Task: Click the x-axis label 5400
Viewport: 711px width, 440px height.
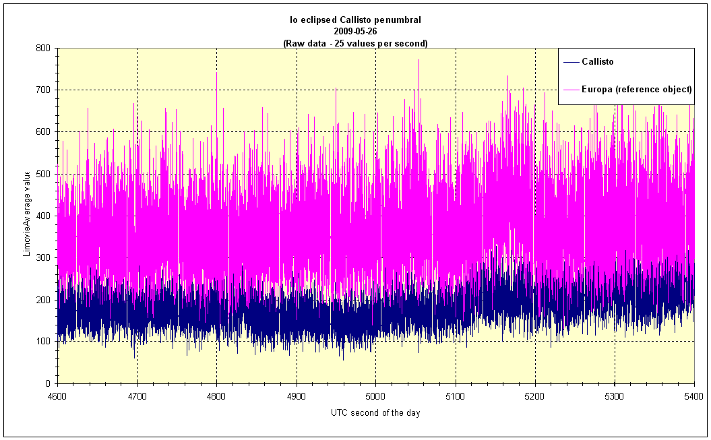Action: click(x=694, y=396)
